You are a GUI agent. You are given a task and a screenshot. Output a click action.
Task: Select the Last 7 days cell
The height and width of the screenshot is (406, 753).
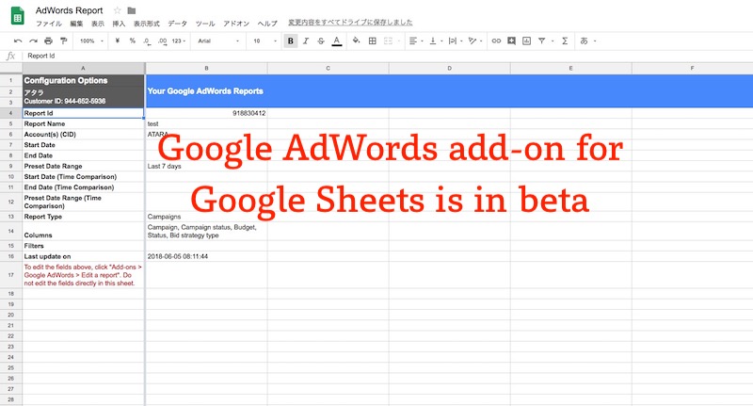tap(206, 166)
